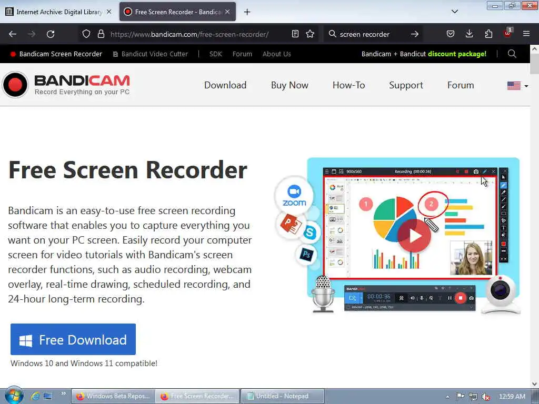Viewport: 539px width, 404px height.
Task: Open the muted volume tray icon
Action: [x=486, y=397]
